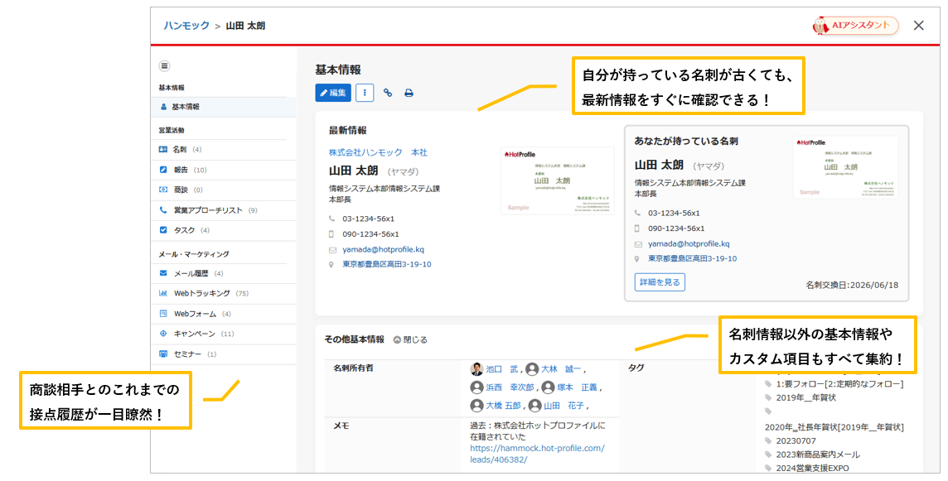The width and height of the screenshot is (948, 481).
Task: Click 詳細を見る button
Action: [x=660, y=282]
